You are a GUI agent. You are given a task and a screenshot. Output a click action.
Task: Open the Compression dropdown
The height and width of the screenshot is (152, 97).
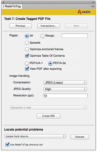pos(65,83)
